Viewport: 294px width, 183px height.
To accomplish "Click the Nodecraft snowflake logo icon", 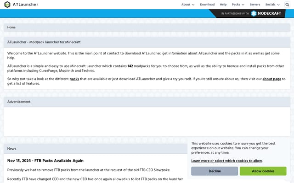I will [254, 13].
